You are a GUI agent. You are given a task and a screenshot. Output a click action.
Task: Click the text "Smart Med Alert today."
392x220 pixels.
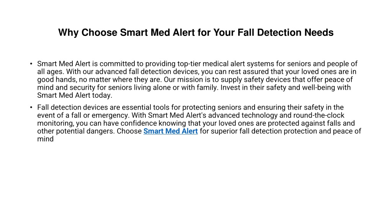tap(75, 95)
